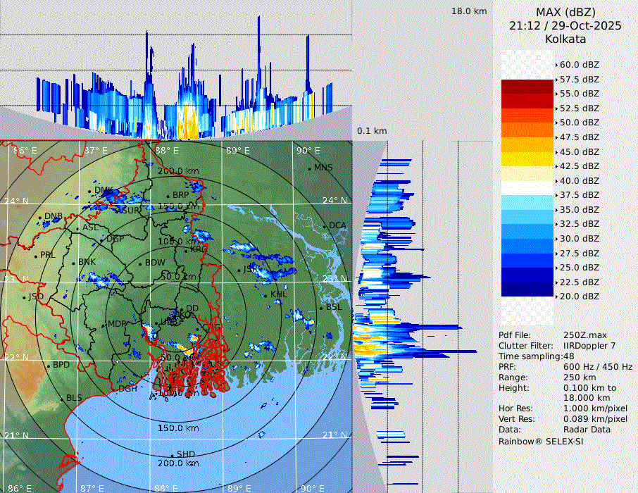
Task: Select the BDW station marker
Action: click(141, 263)
